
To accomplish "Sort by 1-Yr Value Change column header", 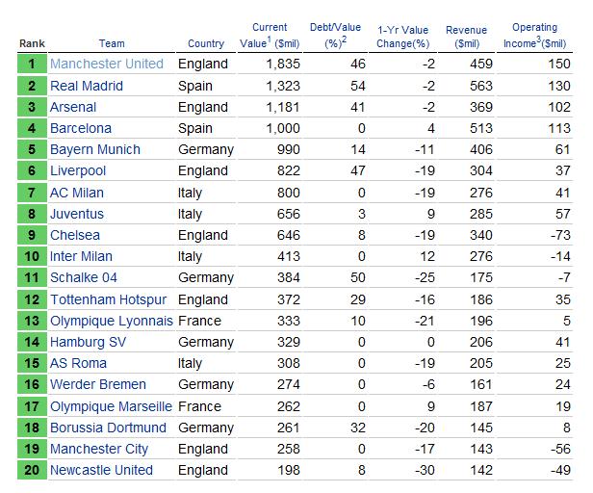I will tap(403, 37).
